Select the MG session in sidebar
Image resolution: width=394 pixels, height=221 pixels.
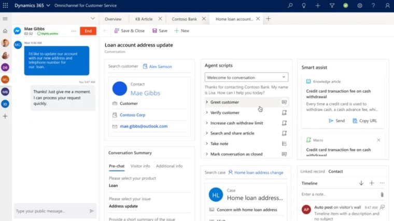[5, 80]
